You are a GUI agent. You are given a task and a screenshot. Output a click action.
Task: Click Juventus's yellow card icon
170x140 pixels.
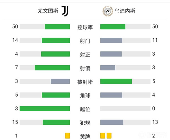coord(67,136)
